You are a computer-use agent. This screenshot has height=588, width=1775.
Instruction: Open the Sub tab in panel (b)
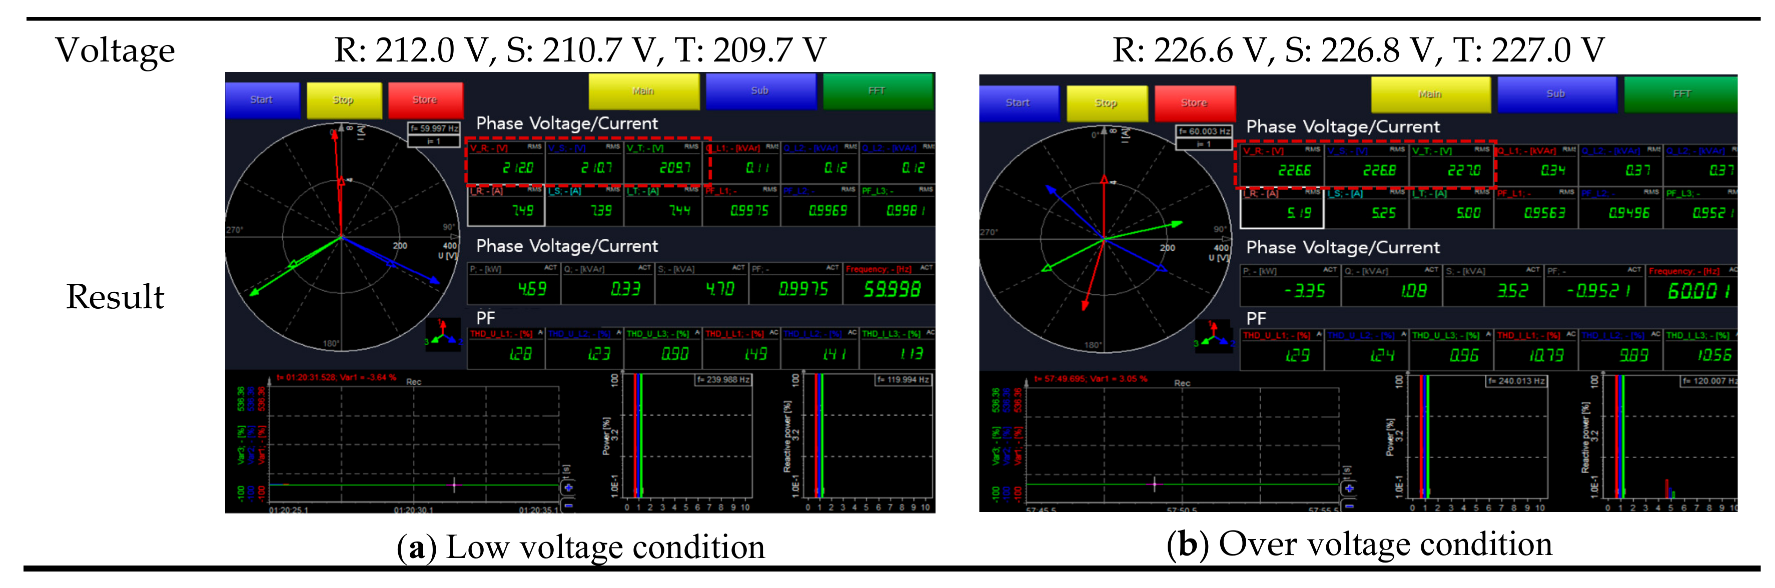tap(1555, 94)
